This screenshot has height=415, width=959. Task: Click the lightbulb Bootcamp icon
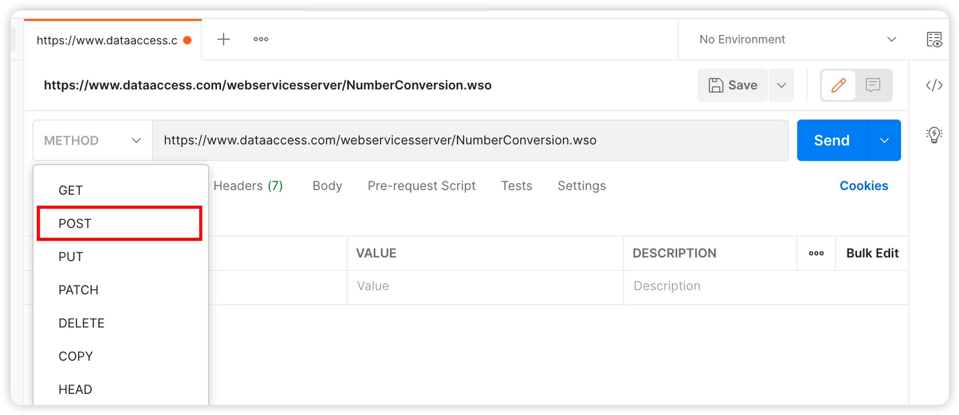934,135
